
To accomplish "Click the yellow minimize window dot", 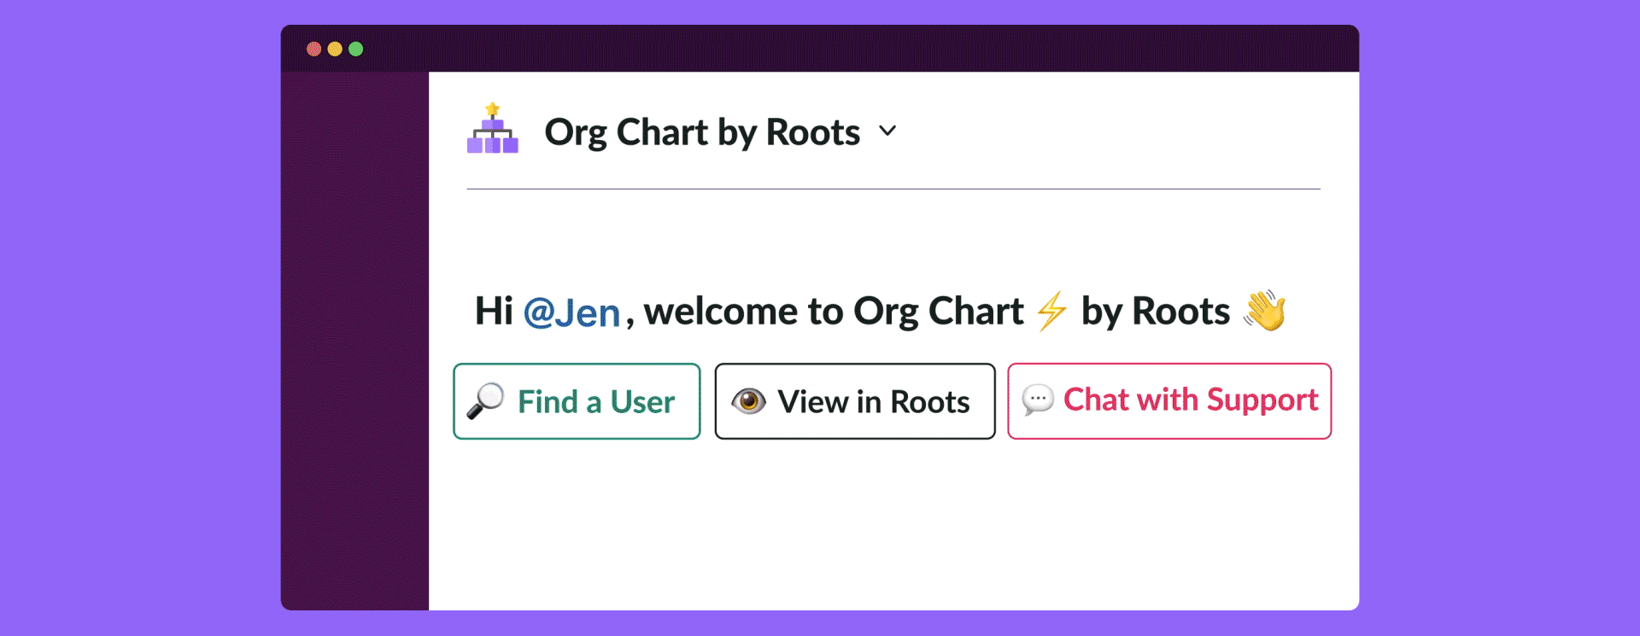I will point(335,49).
